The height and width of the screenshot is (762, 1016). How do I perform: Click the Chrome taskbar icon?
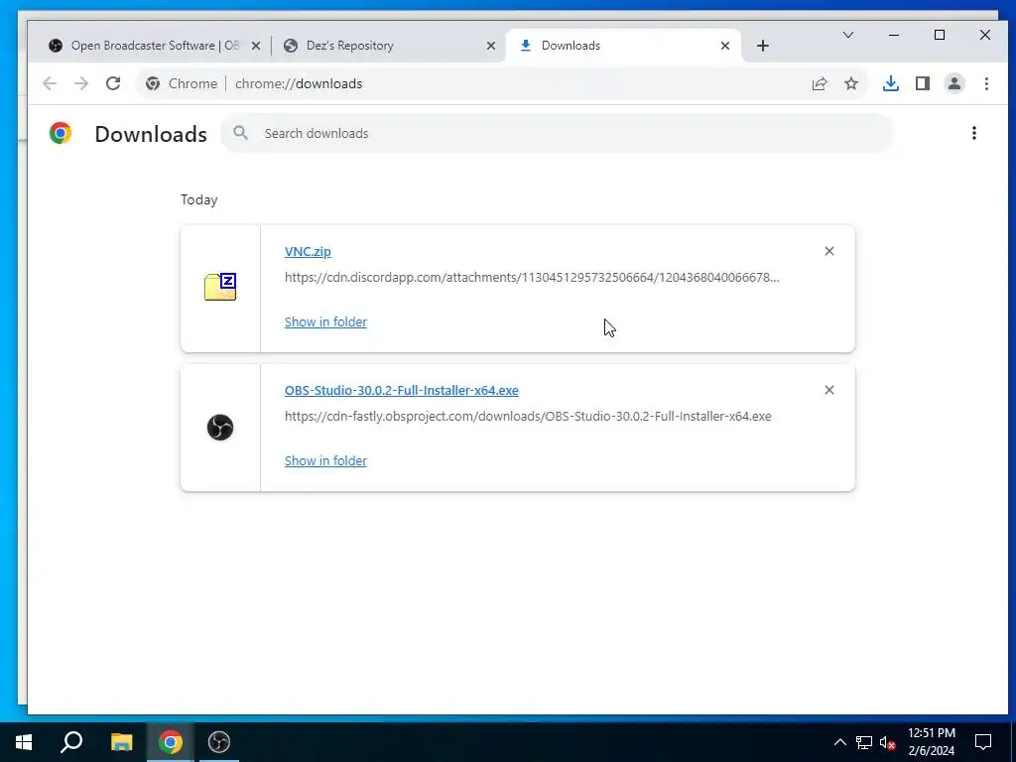pos(171,742)
